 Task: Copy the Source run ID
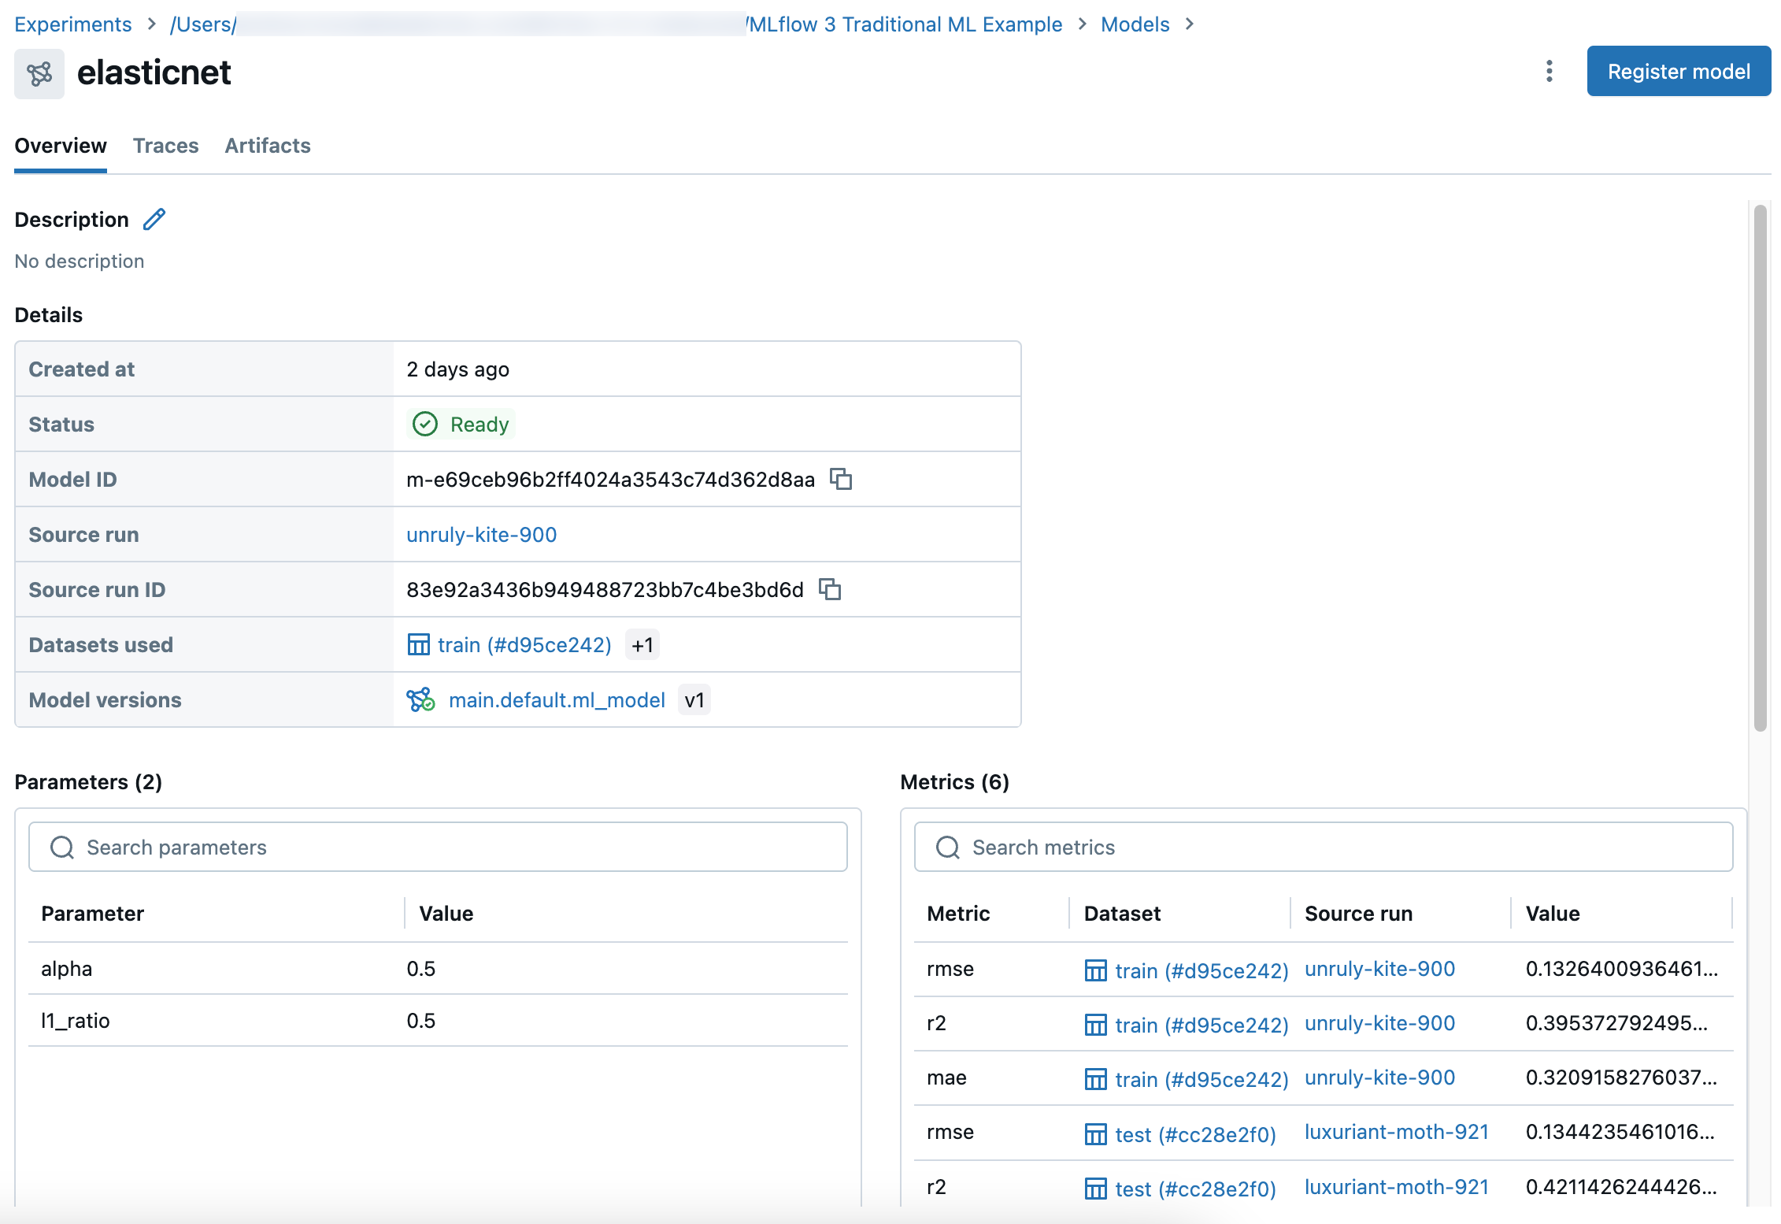830,589
